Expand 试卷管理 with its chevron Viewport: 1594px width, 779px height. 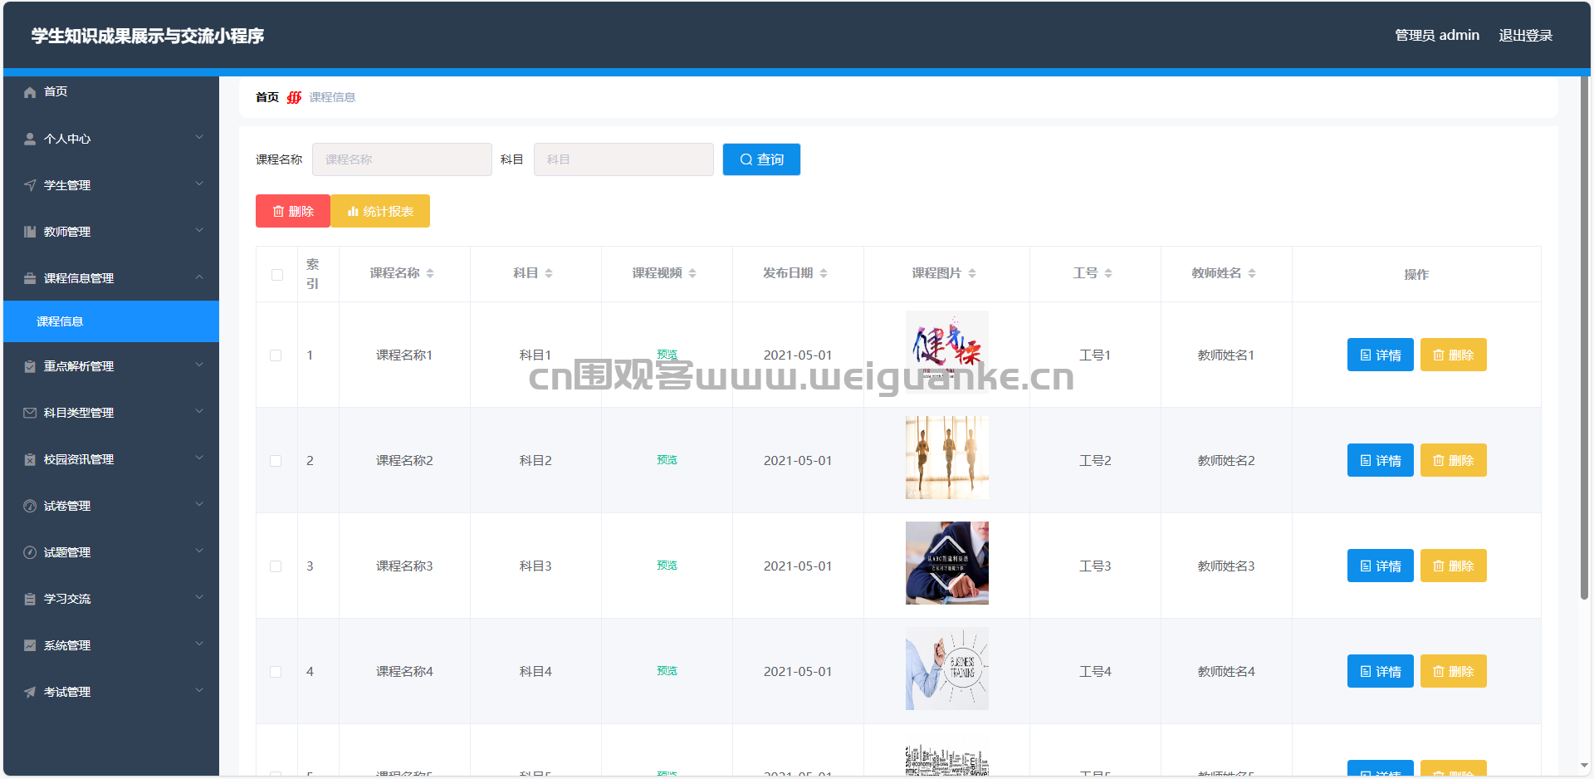199,504
